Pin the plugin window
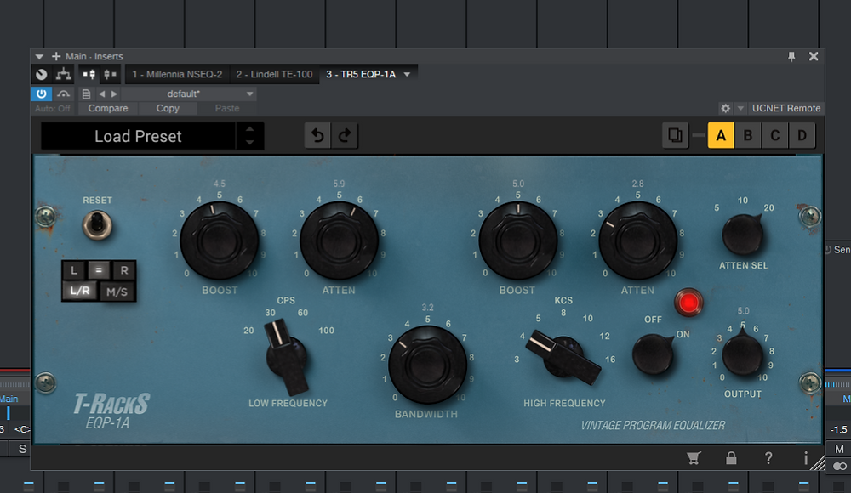The width and height of the screenshot is (851, 493). pyautogui.click(x=791, y=56)
